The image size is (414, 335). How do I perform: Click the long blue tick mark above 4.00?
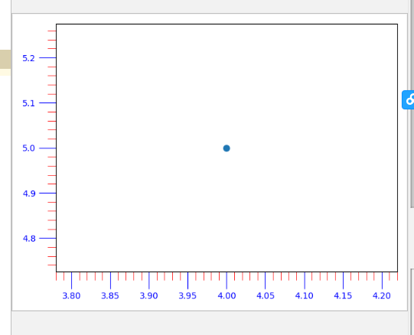[x=227, y=281]
